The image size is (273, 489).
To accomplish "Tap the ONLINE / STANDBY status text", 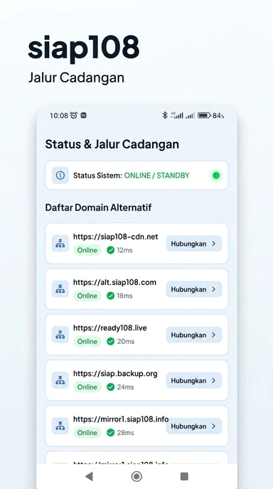I will point(156,176).
